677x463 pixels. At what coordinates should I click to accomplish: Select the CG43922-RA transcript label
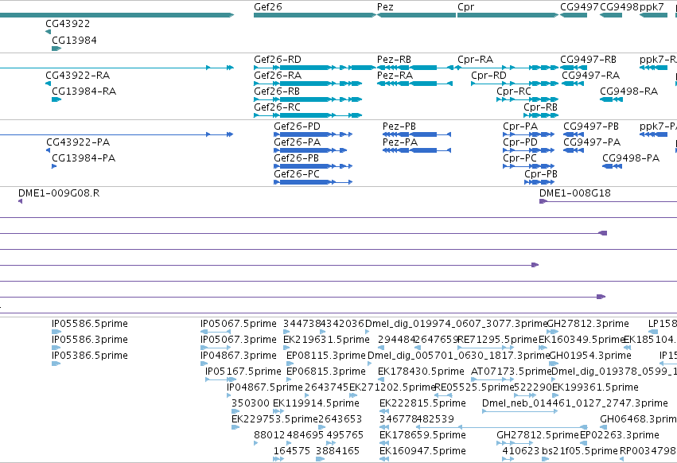[78, 76]
